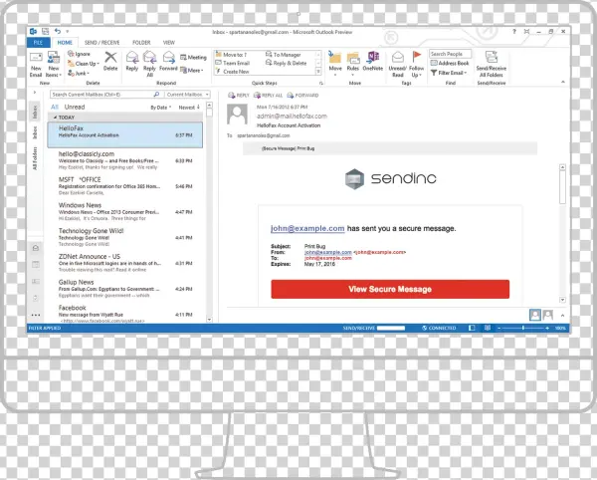Click the Search Current Mailbox field
The width and height of the screenshot is (597, 480).
(105, 94)
